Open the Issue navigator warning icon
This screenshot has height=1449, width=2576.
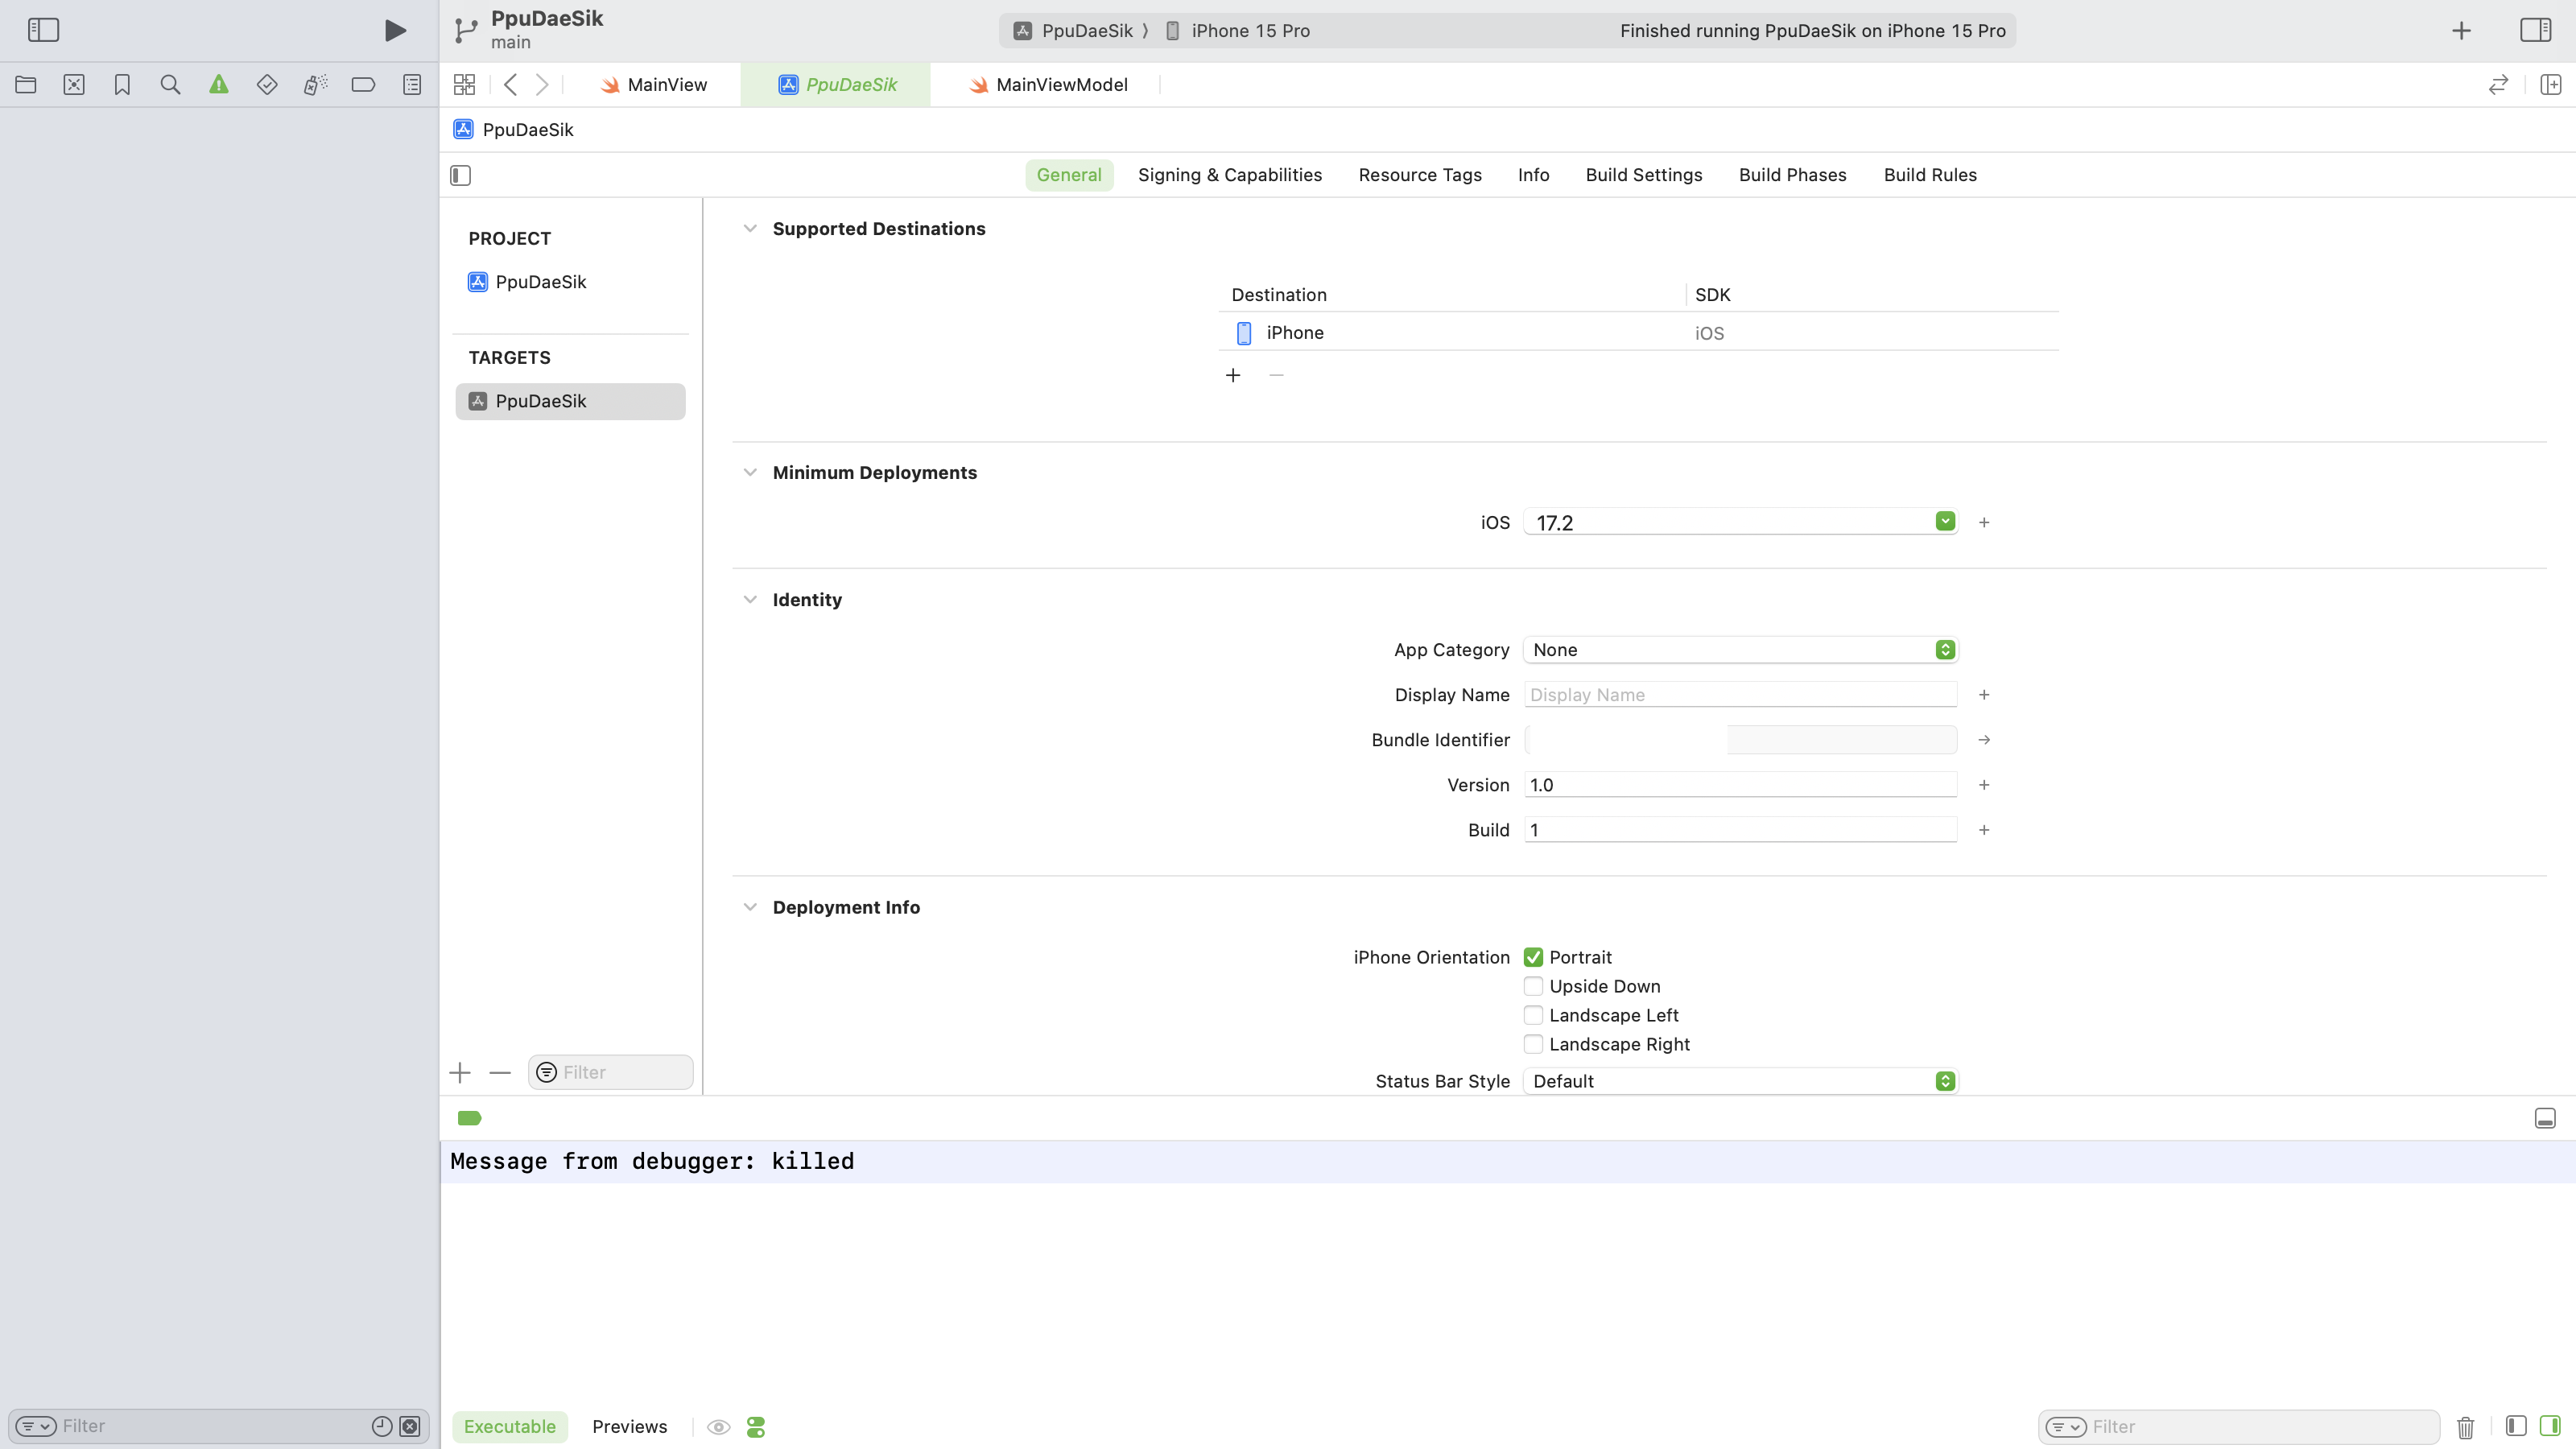219,85
